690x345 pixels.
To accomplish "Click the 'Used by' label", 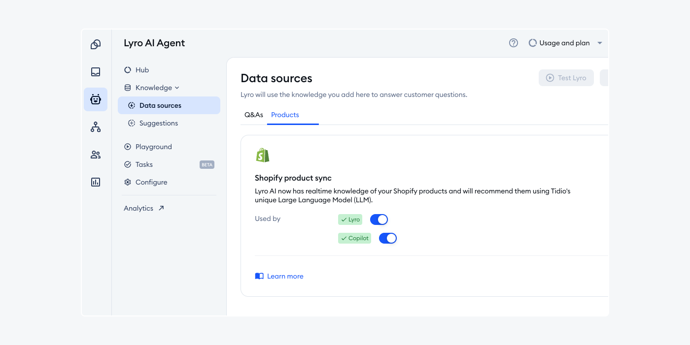I will (x=268, y=219).
